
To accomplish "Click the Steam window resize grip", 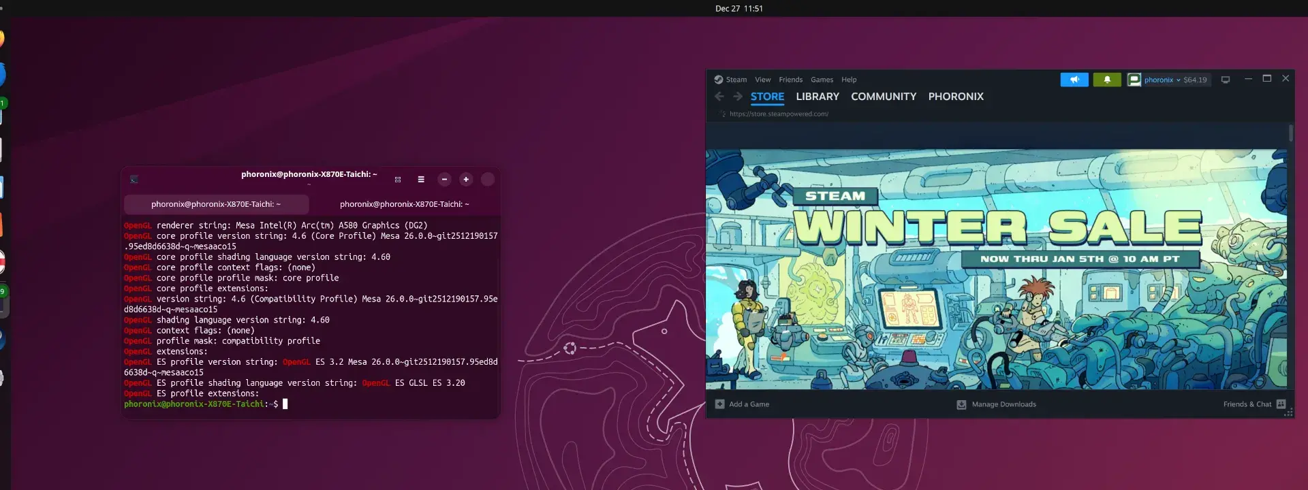I will (1289, 413).
